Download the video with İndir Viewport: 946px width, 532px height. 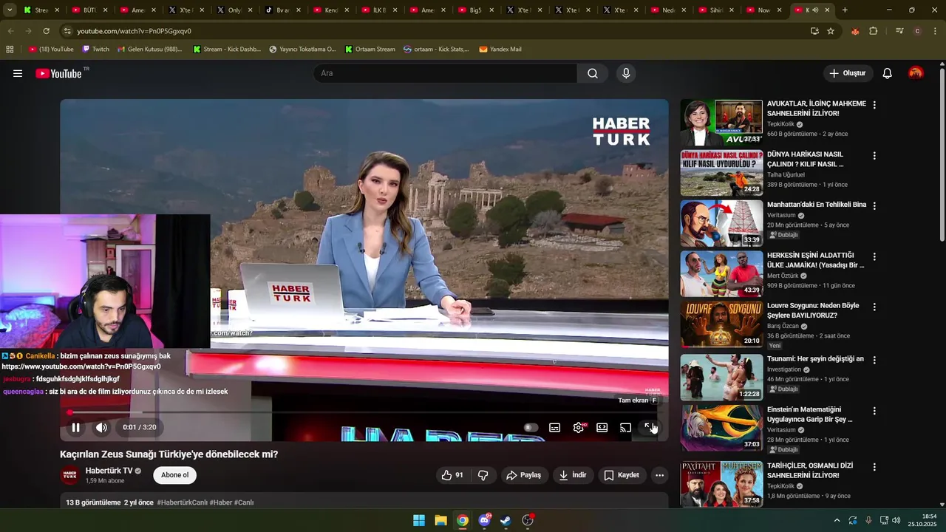point(573,475)
